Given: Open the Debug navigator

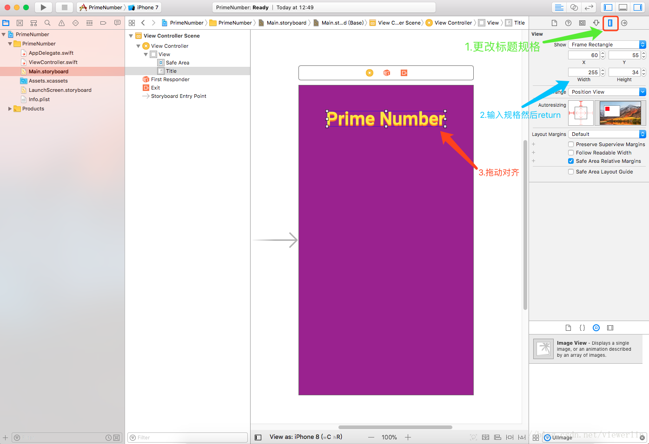Looking at the screenshot, I should (89, 23).
